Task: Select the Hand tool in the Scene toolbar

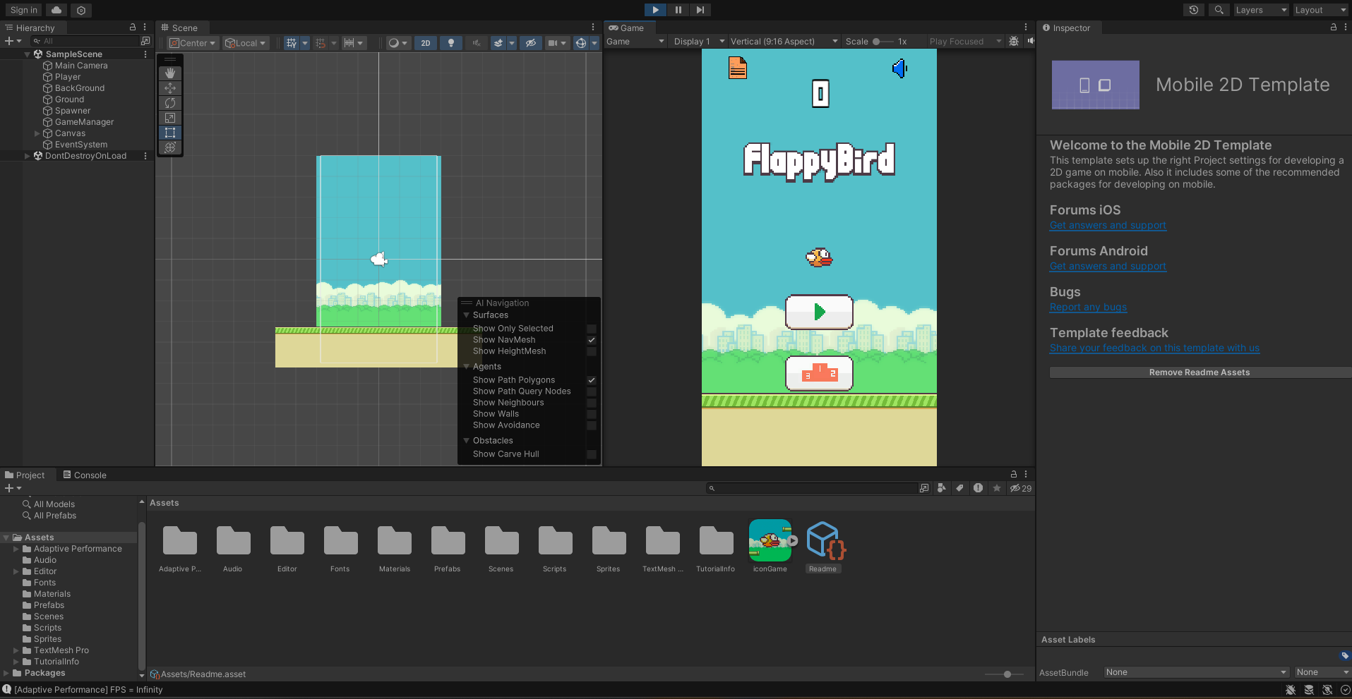Action: point(169,73)
